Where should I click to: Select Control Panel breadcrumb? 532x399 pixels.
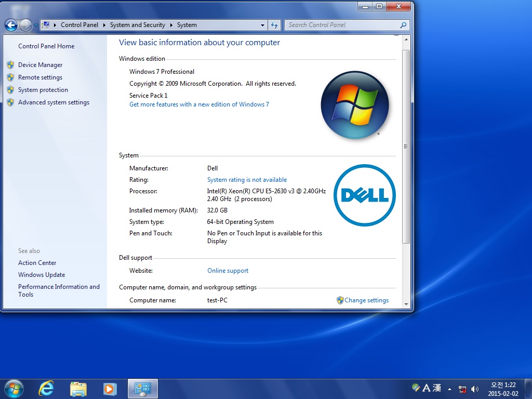coord(79,25)
